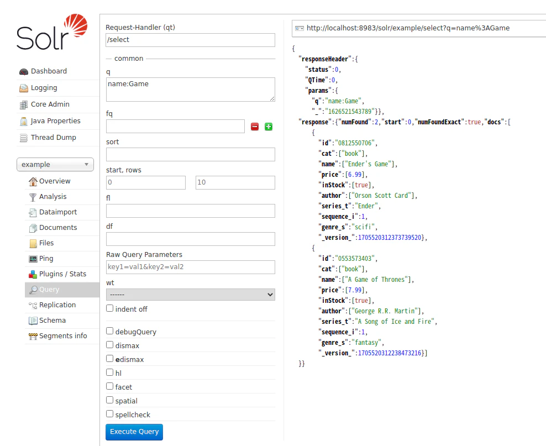Open the example core selector dropdown

[55, 165]
